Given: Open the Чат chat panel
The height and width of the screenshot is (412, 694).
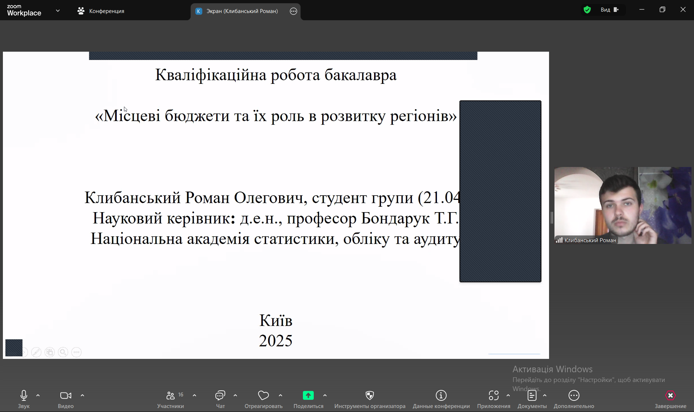Looking at the screenshot, I should point(220,396).
